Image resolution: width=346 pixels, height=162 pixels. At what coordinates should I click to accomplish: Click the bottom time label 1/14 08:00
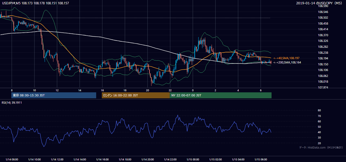12,159
